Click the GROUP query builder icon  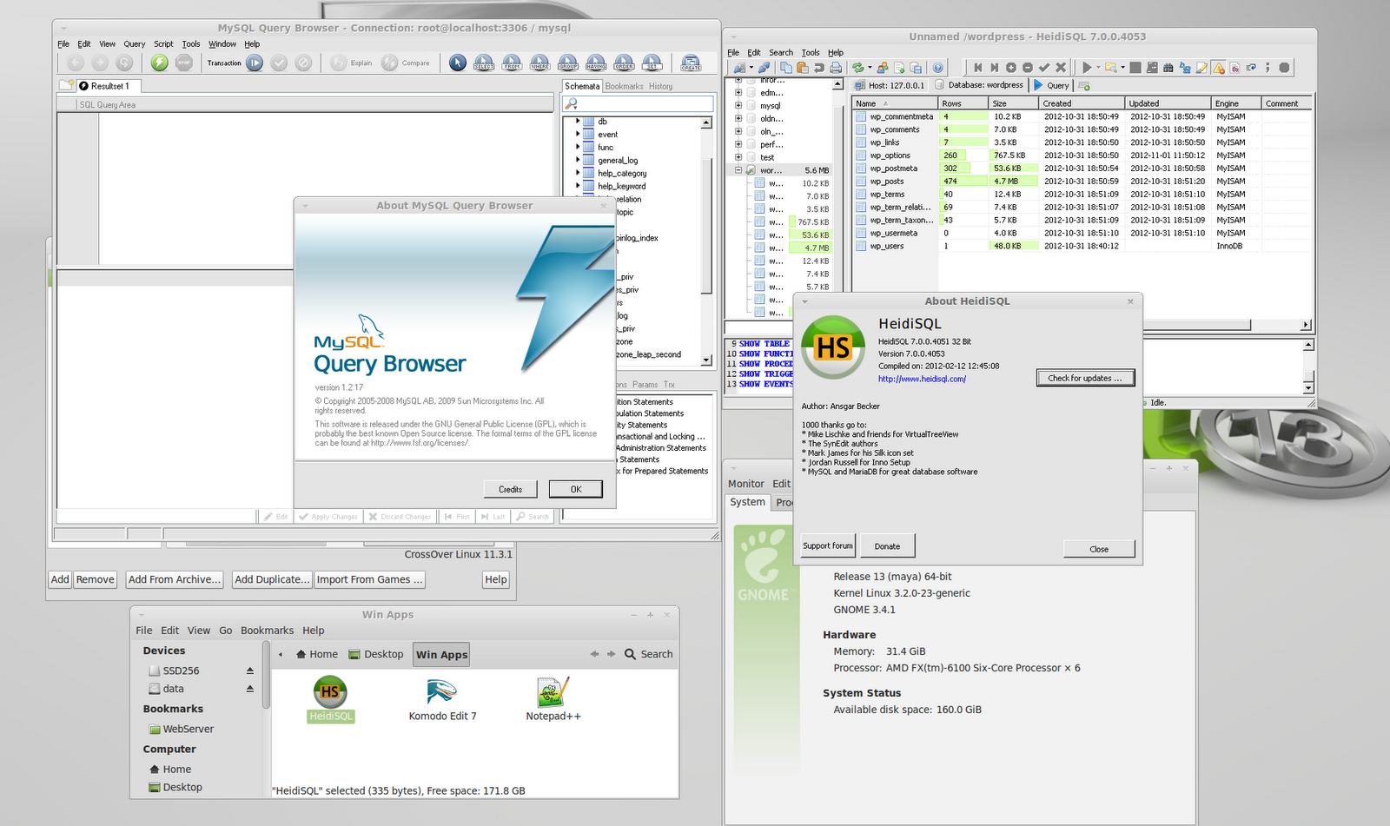568,63
